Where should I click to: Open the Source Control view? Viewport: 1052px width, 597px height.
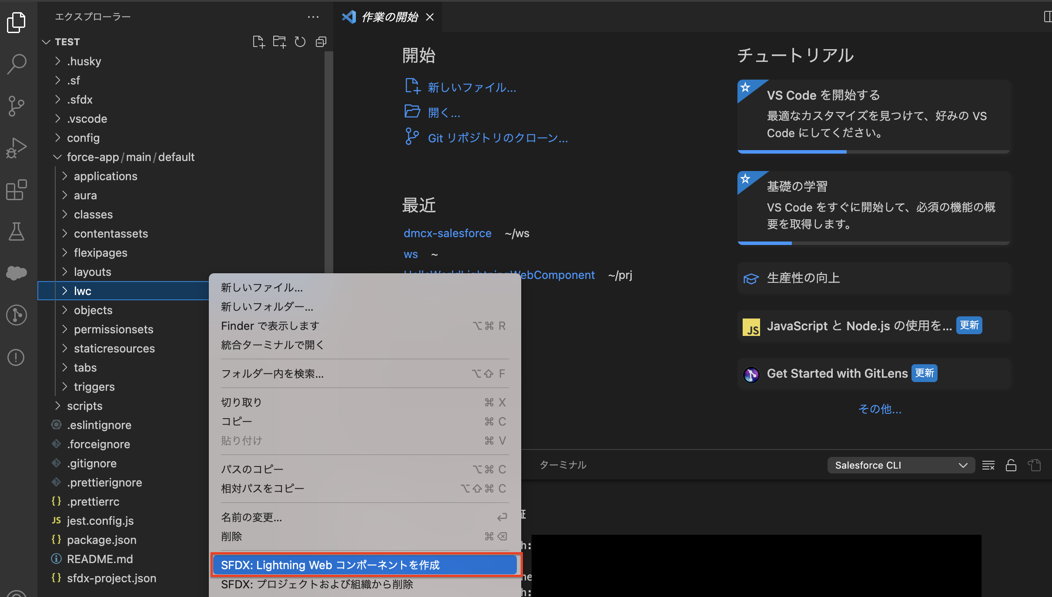tap(17, 106)
